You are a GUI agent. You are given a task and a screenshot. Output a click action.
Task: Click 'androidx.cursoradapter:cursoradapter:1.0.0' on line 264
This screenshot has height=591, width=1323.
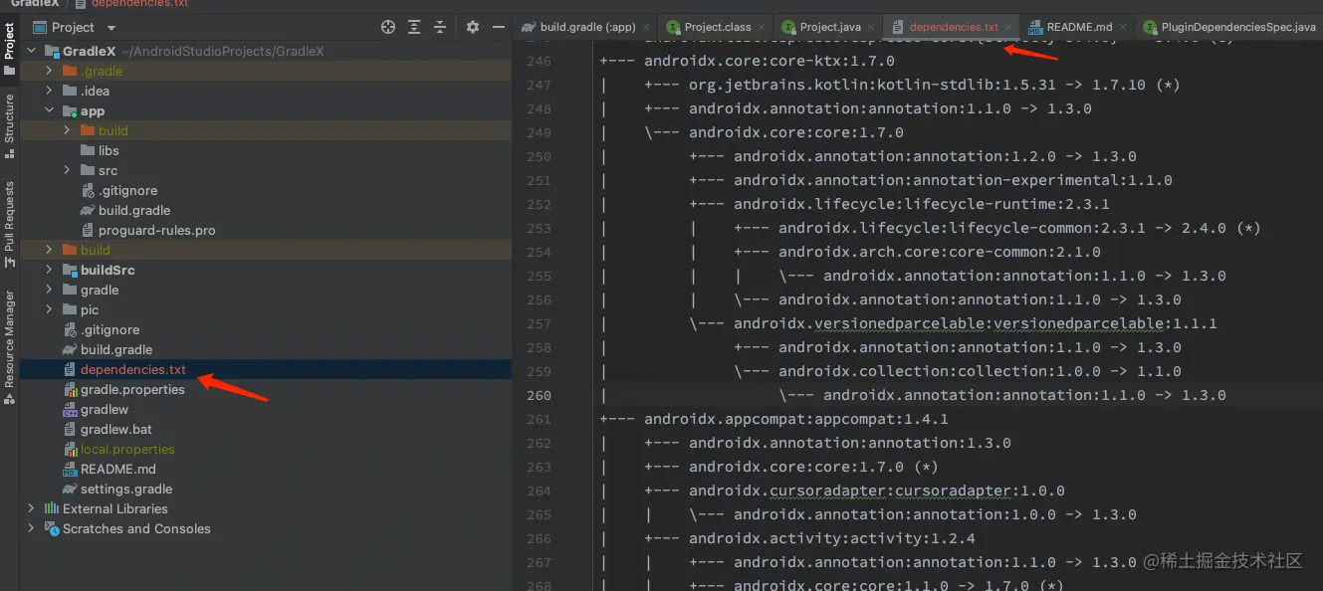coord(877,491)
